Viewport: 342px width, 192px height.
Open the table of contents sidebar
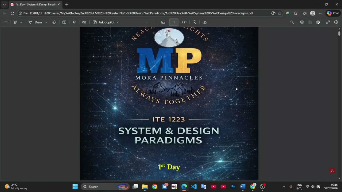tap(6, 22)
